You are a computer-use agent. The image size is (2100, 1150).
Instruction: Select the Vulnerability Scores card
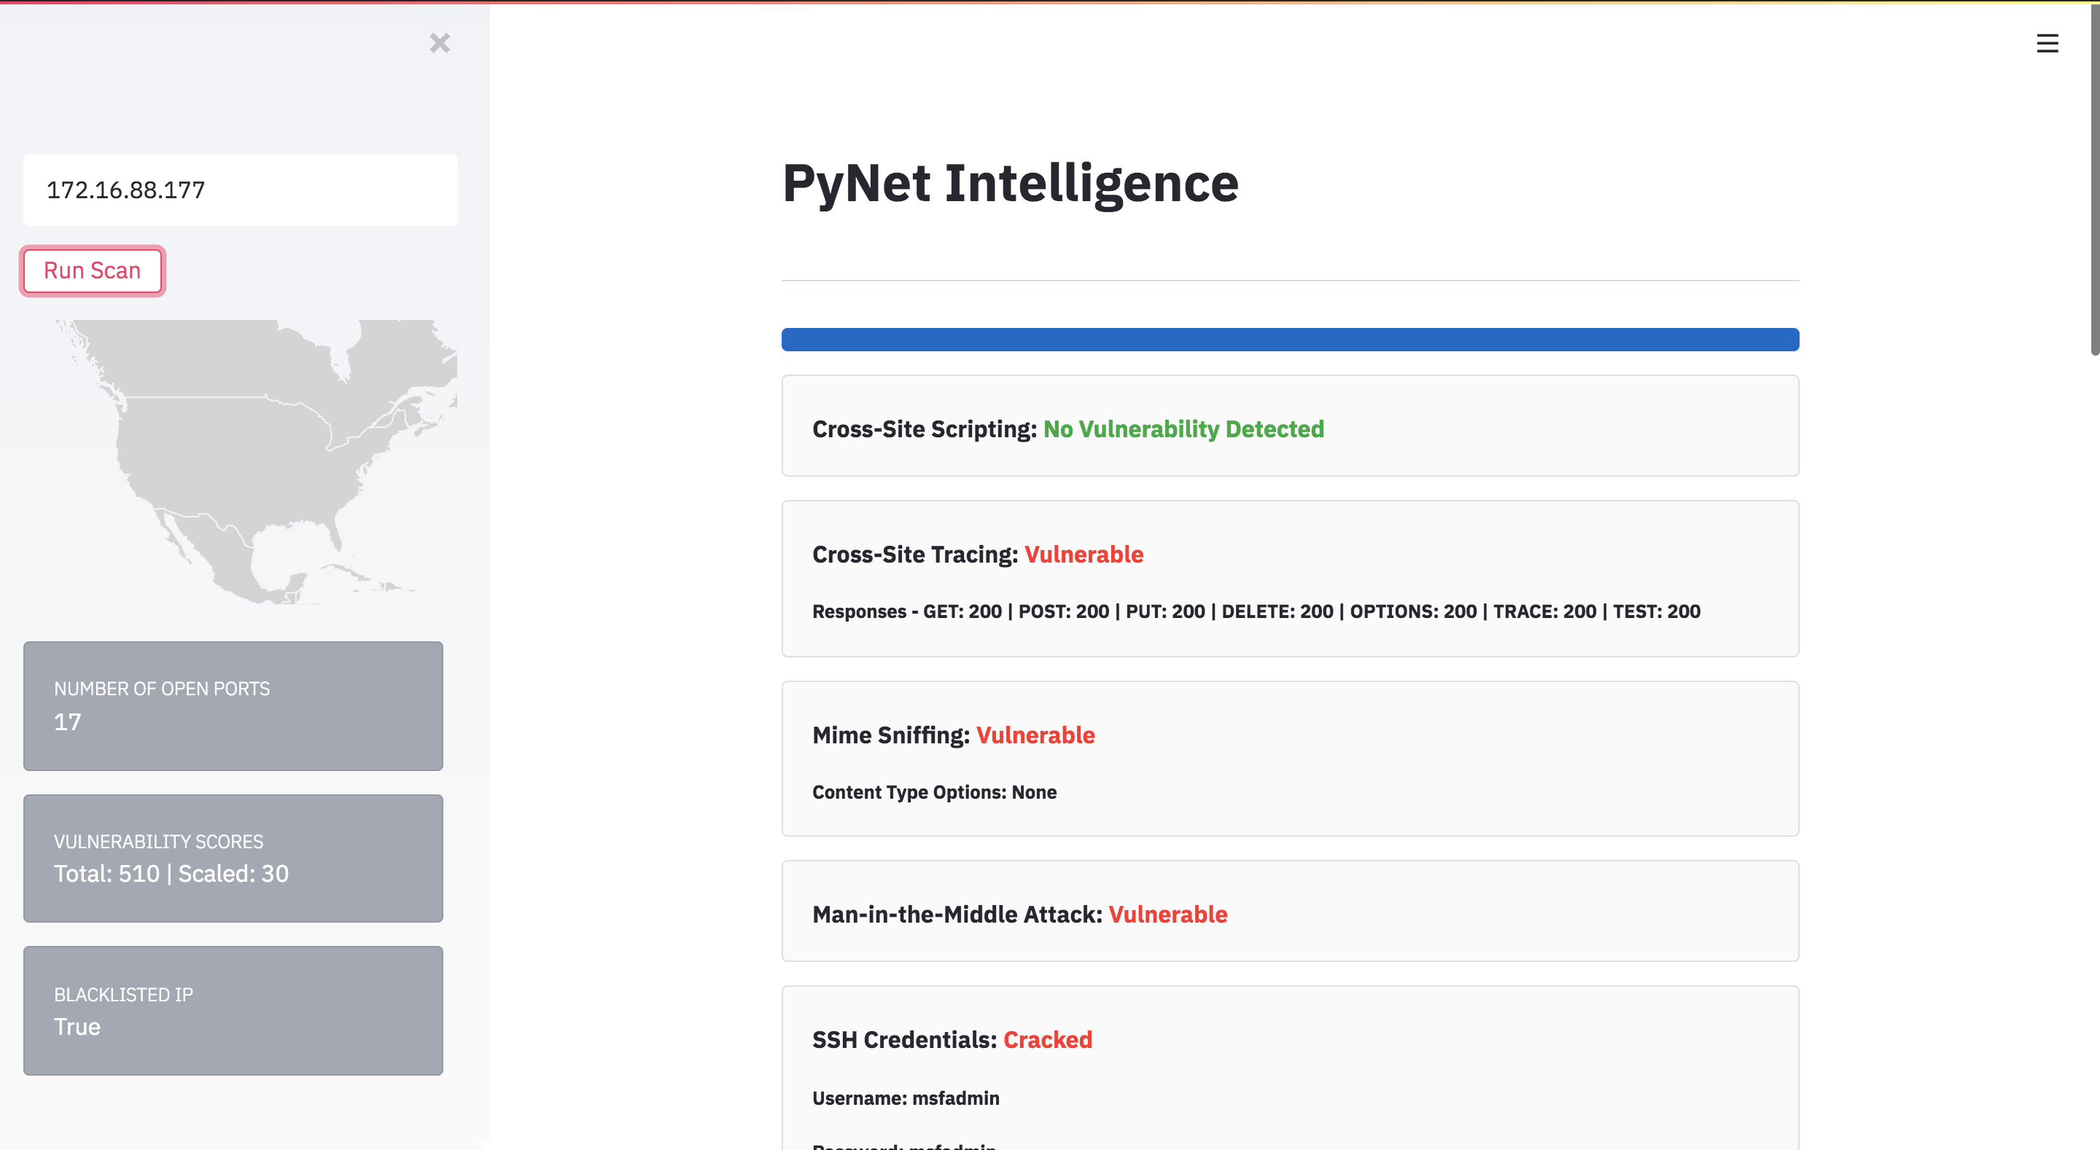(233, 858)
